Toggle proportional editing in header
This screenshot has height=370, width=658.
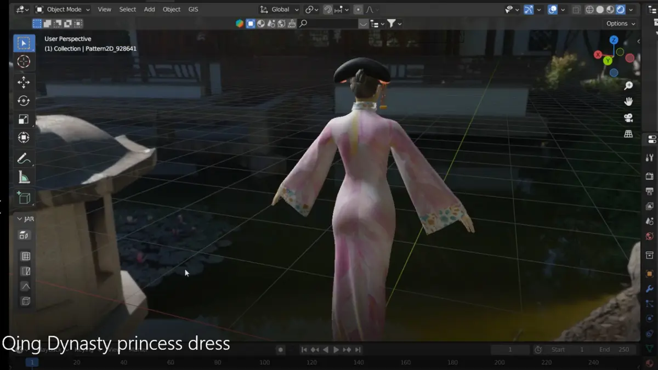pos(358,9)
